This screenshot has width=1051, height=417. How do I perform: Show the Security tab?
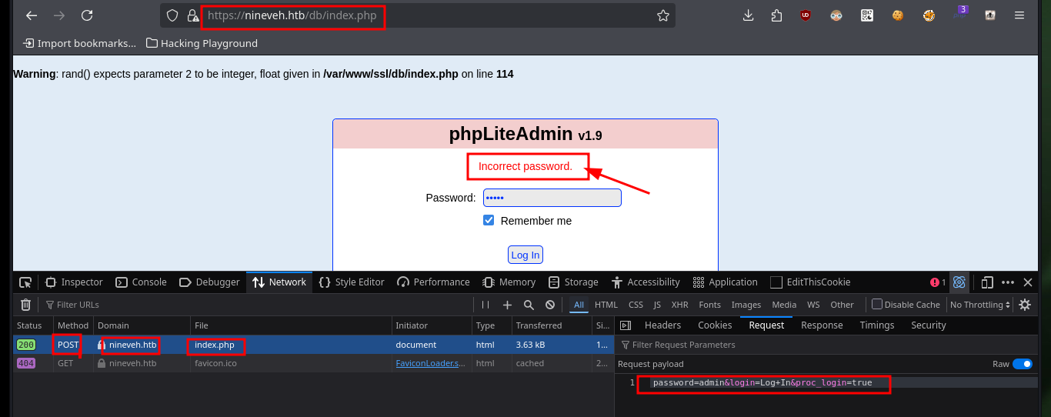point(928,325)
